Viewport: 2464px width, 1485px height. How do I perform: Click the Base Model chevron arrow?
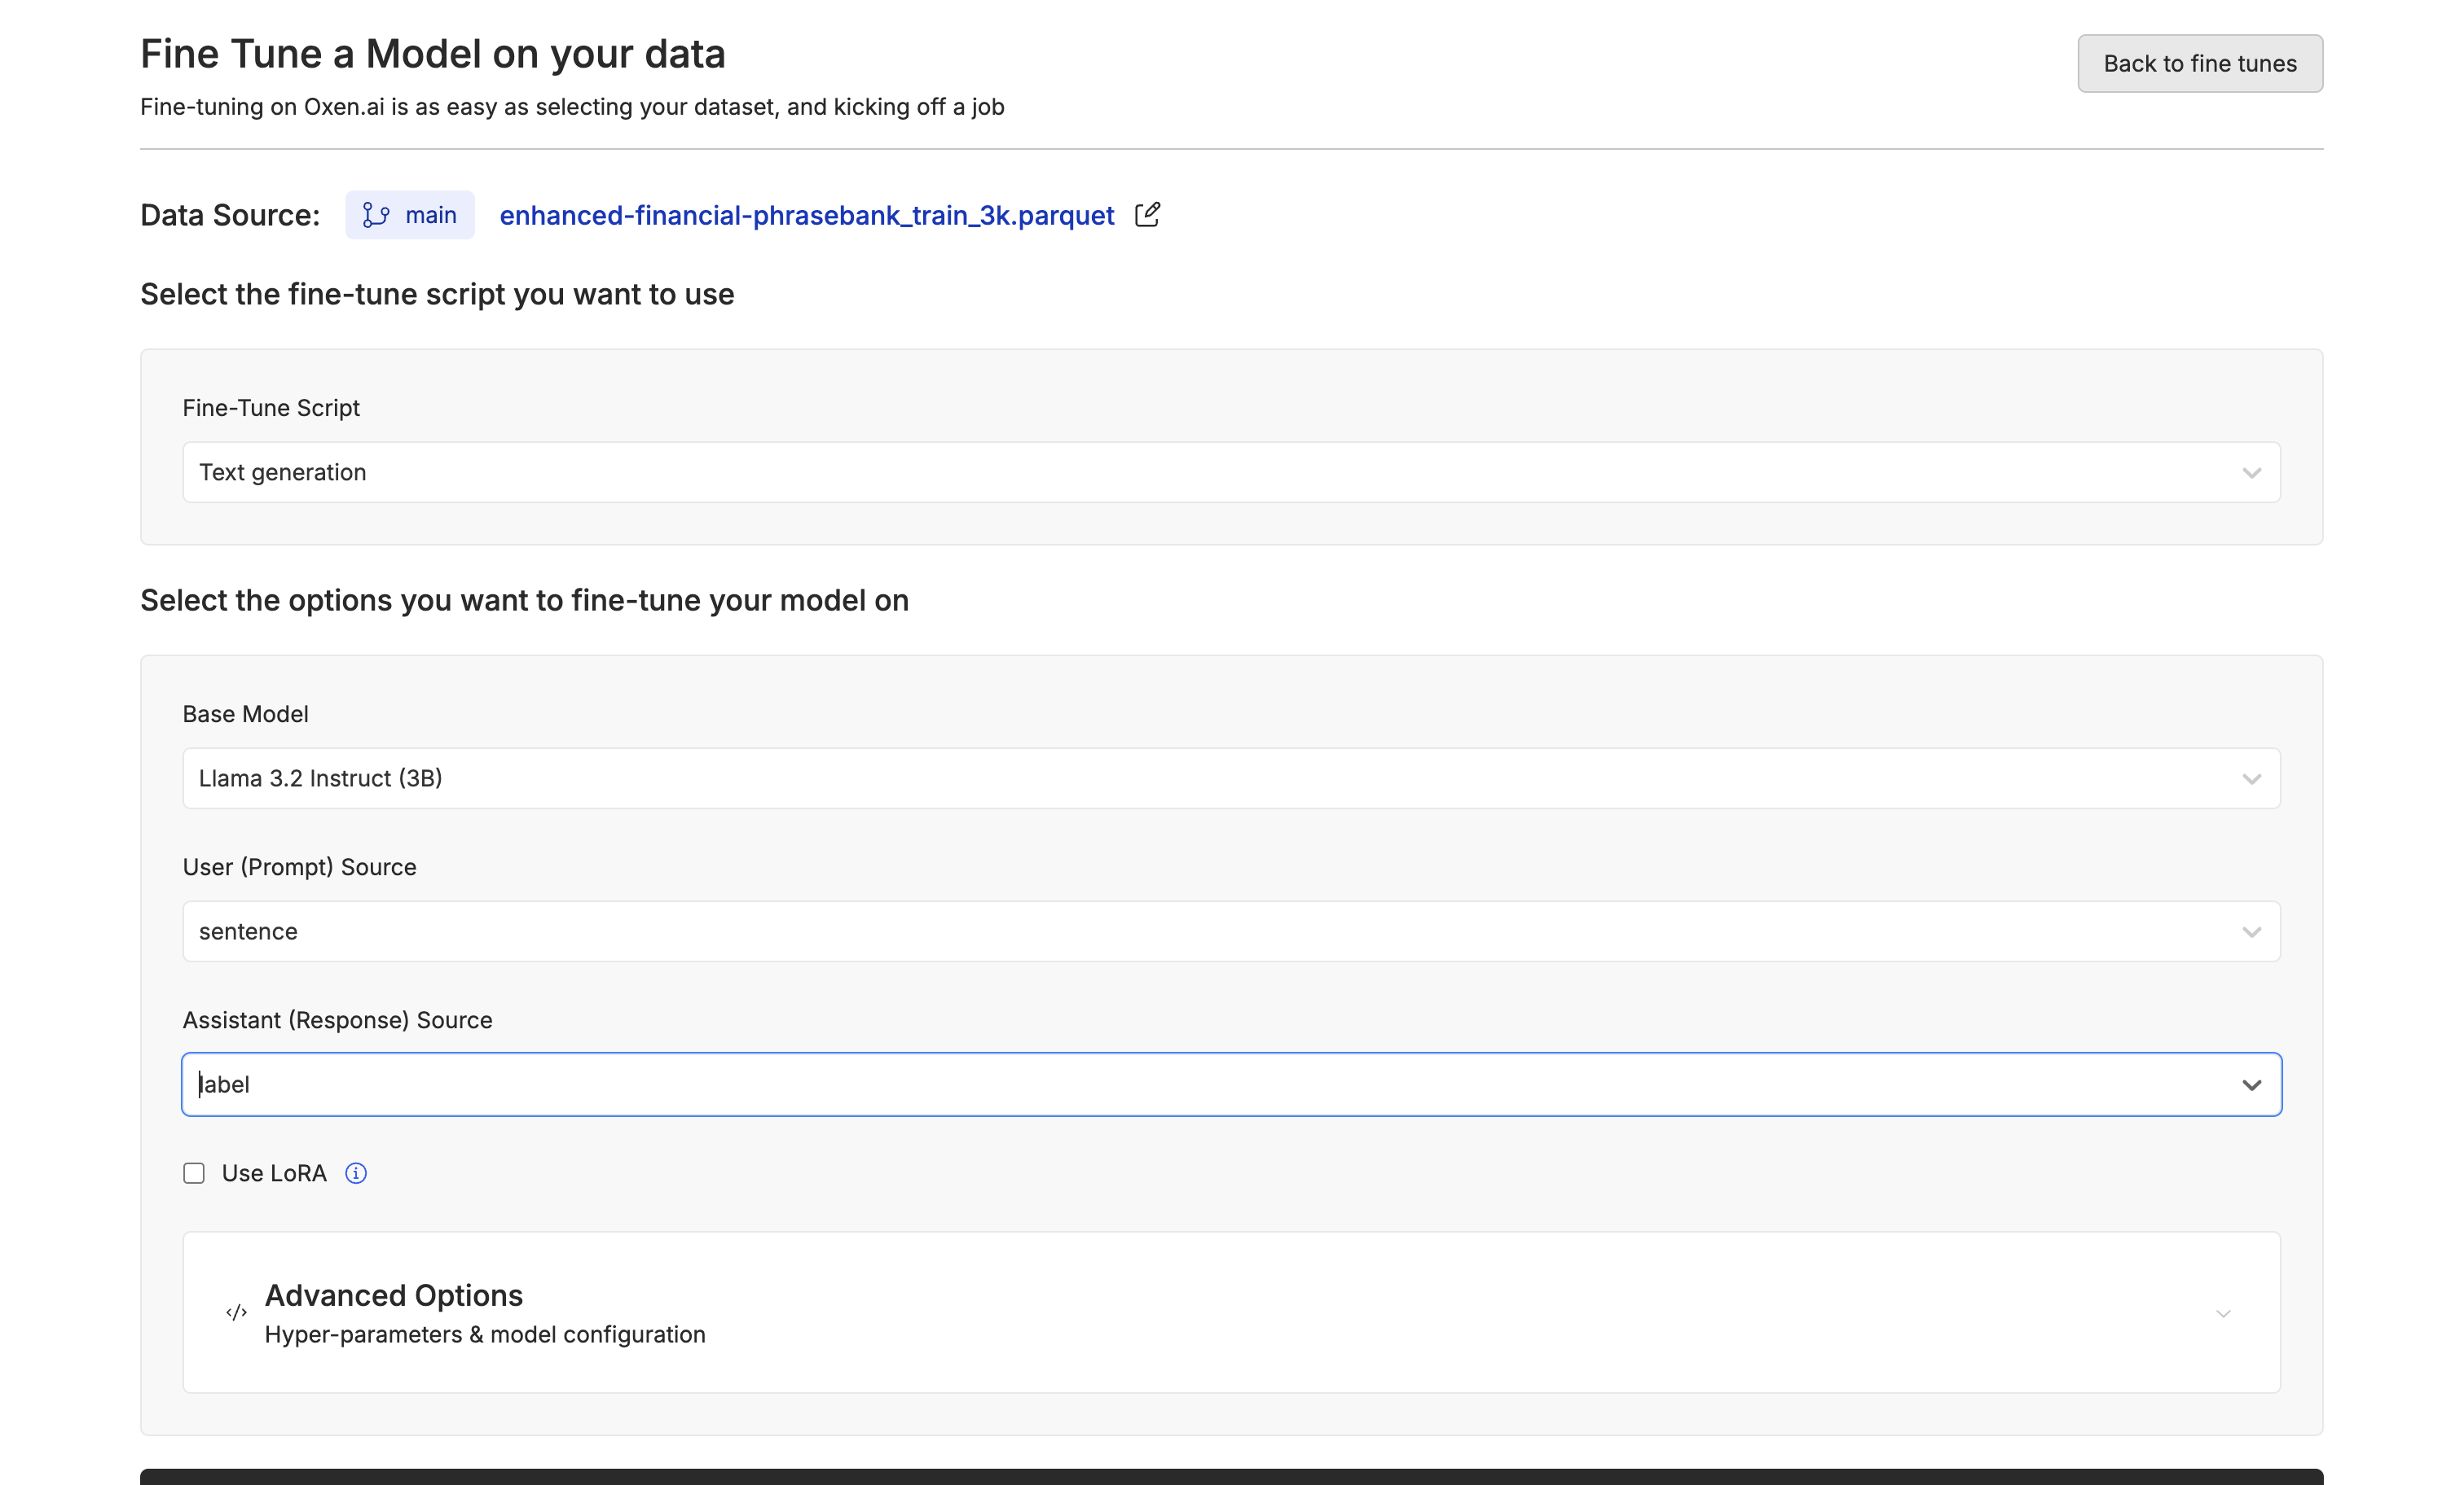pyautogui.click(x=2251, y=778)
